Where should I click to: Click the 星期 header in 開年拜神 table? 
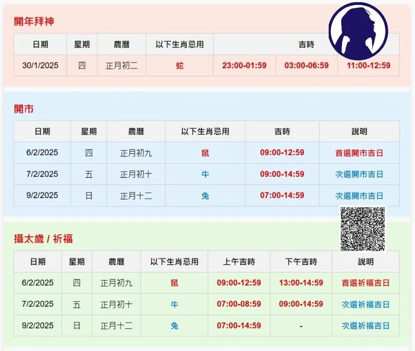coord(82,44)
